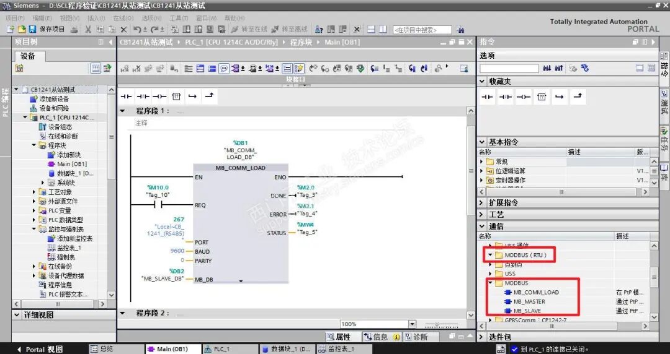Expand the 扩展指令 section
Screen dimensions: 670x354
click(483, 203)
